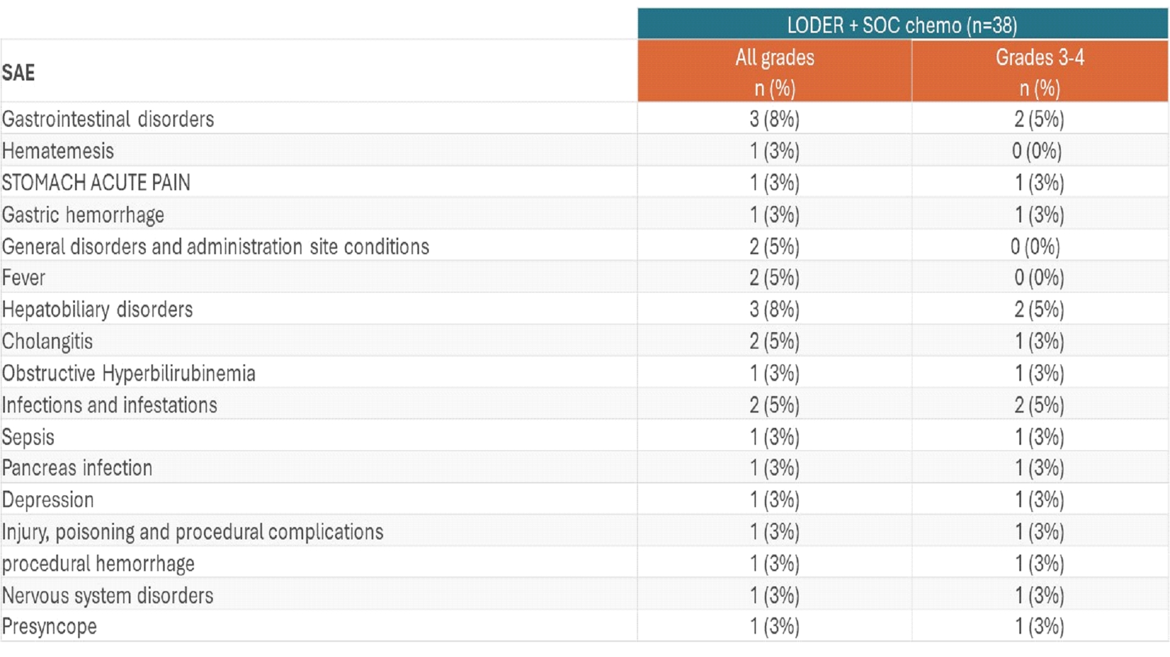Click the LODER + SOC chemo header

902,25
